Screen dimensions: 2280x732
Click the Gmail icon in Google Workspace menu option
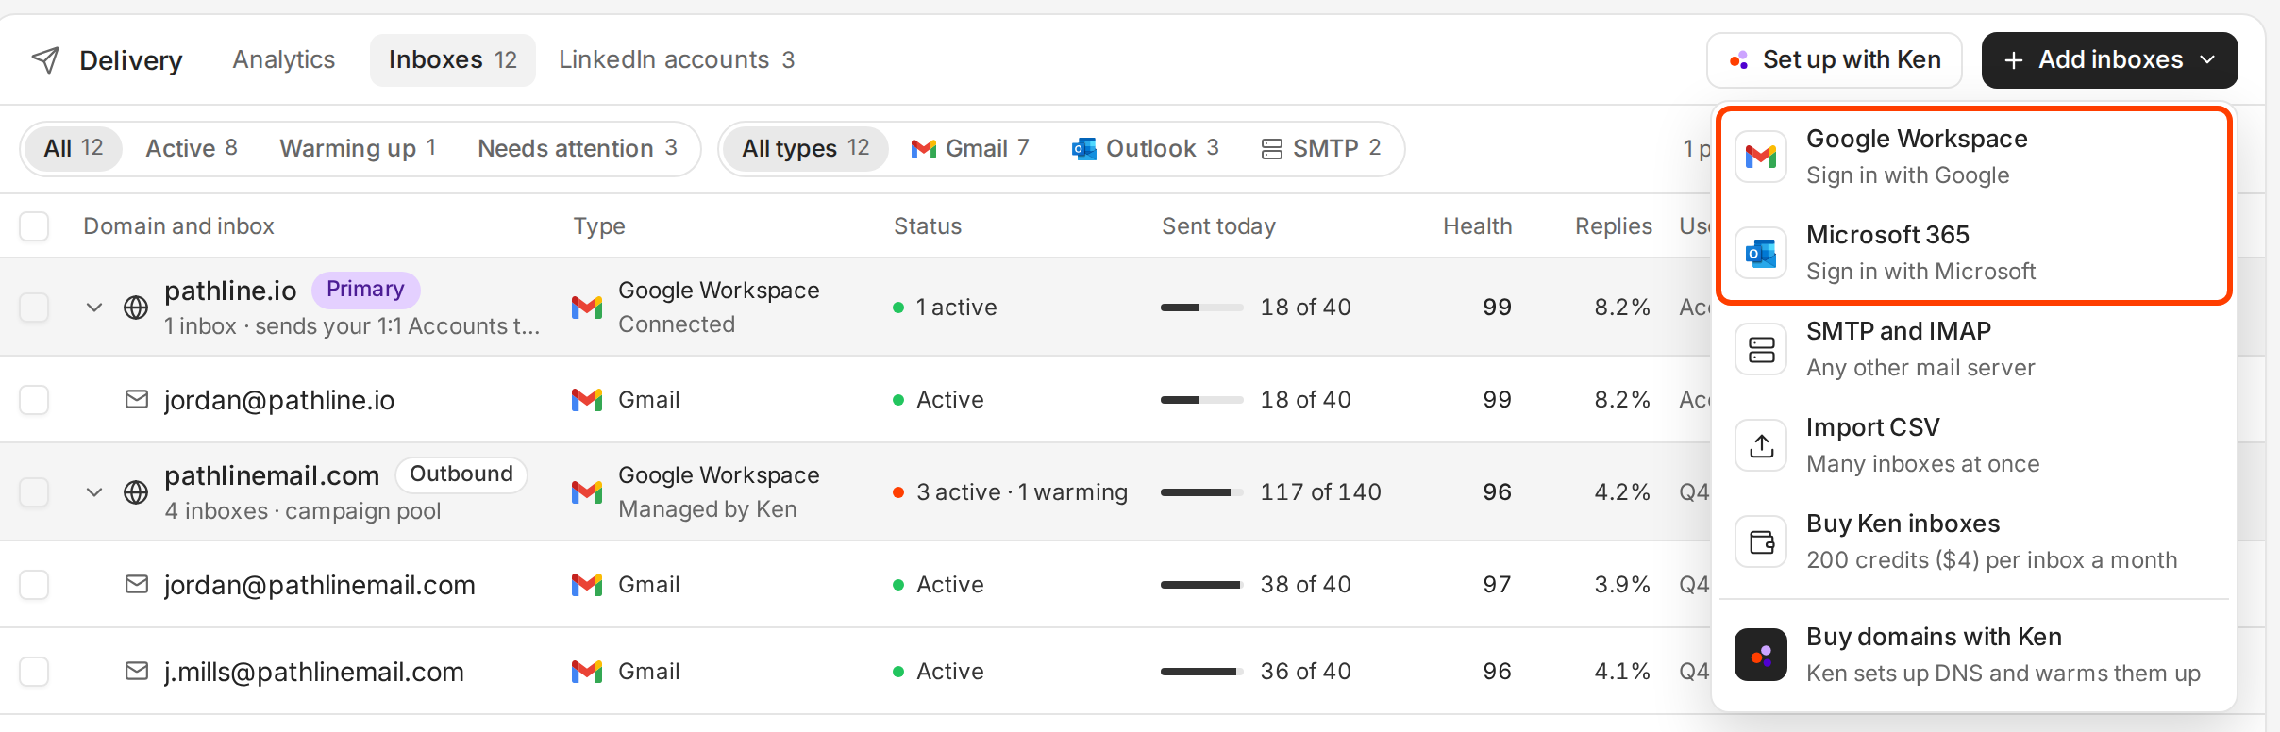coord(1761,157)
